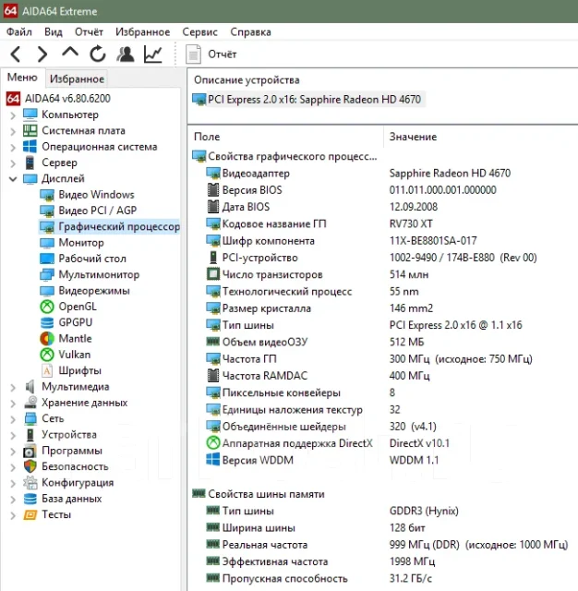The image size is (578, 591).
Task: Click the Шрифты font icon
Action: click(47, 370)
